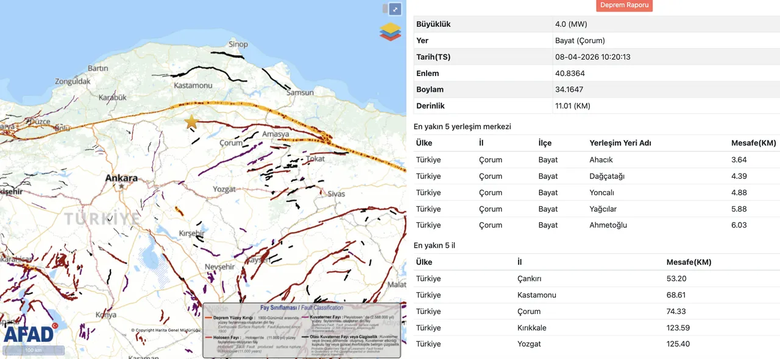Select the Kastamonu row under En yakın 5 il

536,295
